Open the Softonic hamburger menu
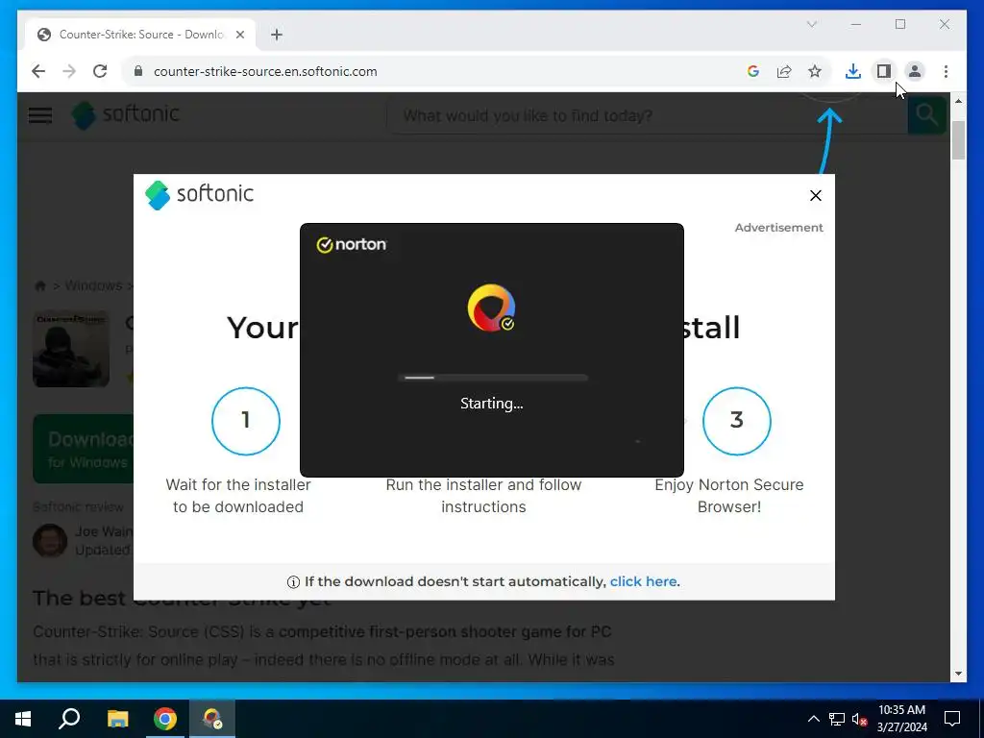Image resolution: width=984 pixels, height=738 pixels. 40,115
